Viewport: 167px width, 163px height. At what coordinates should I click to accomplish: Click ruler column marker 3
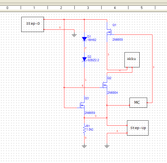88,8
